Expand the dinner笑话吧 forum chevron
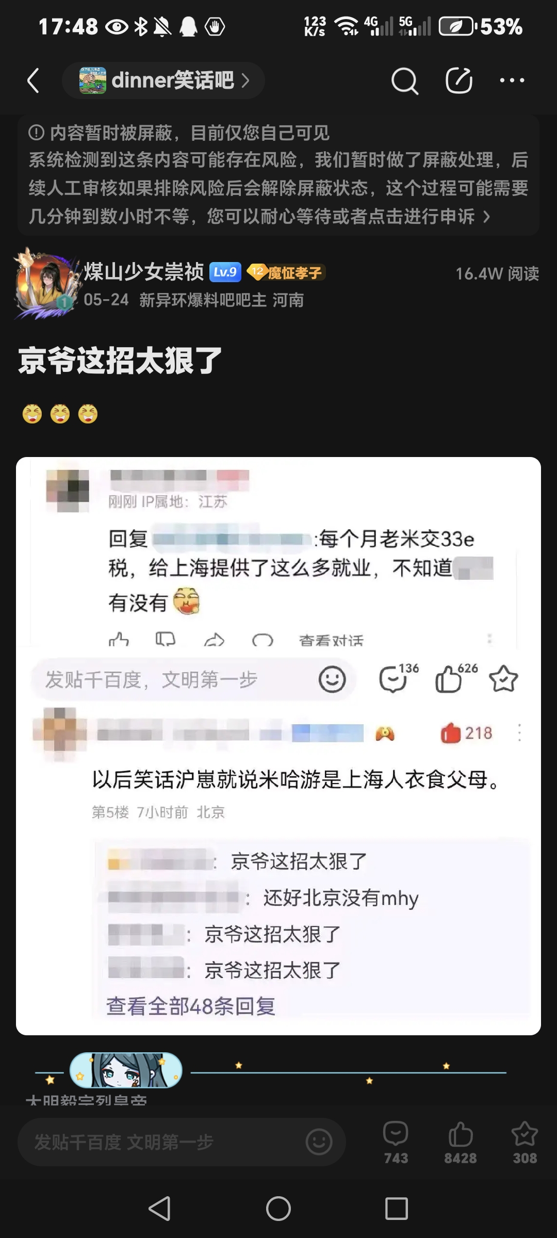The image size is (557, 1238). click(x=245, y=80)
